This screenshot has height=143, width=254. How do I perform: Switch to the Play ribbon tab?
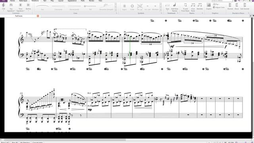tap(52, 1)
